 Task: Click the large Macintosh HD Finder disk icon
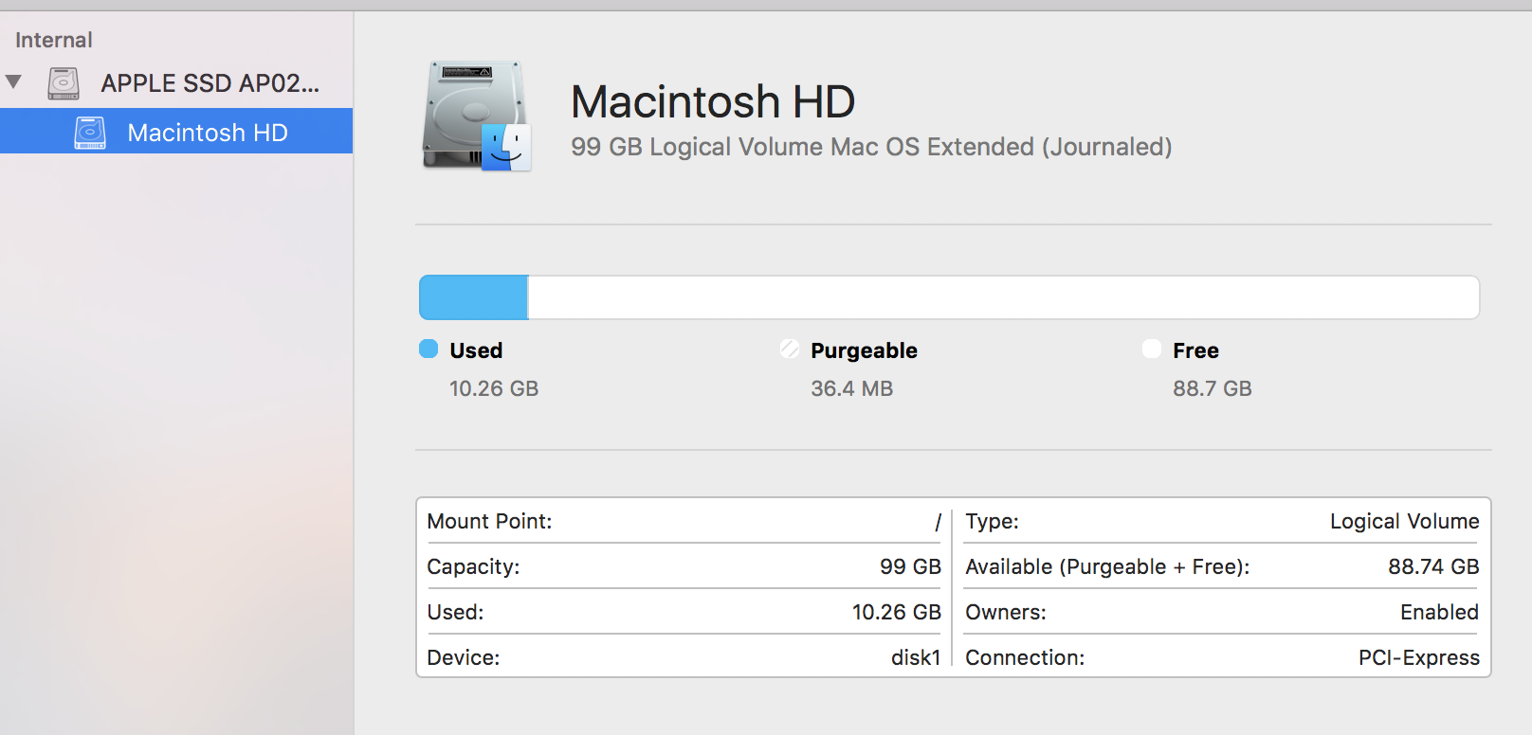click(x=476, y=117)
